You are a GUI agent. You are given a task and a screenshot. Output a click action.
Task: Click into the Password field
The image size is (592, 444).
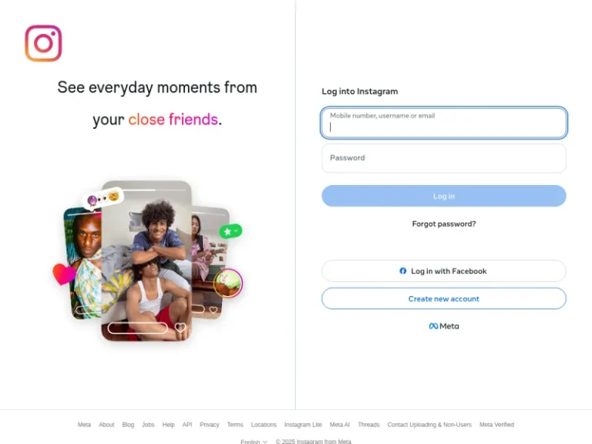click(444, 158)
